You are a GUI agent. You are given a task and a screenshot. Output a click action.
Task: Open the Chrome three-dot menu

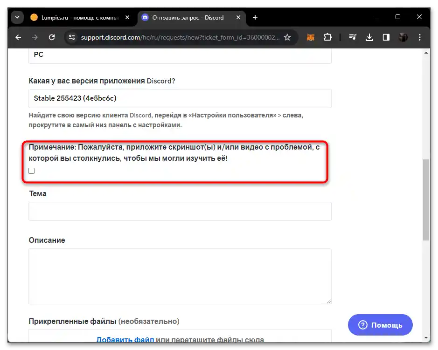(x=419, y=37)
